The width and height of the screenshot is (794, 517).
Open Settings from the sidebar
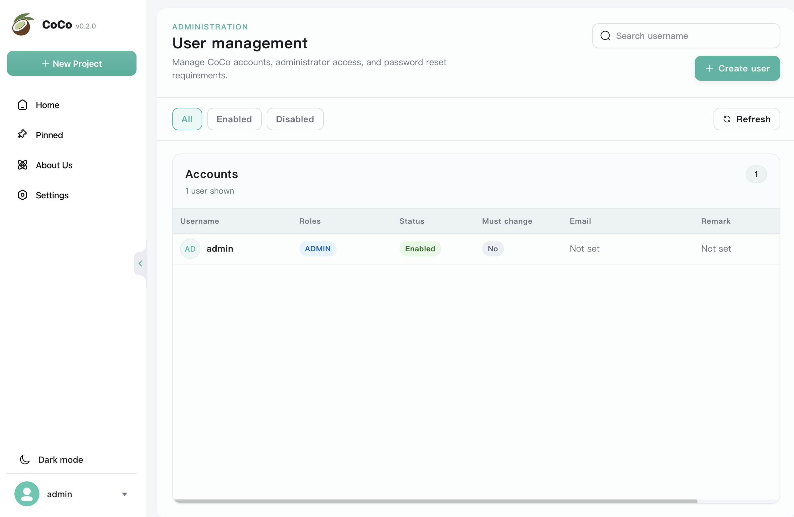(72, 195)
